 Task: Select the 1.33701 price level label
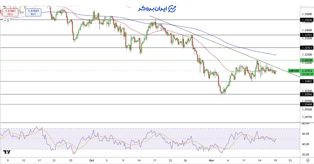tap(306, 35)
